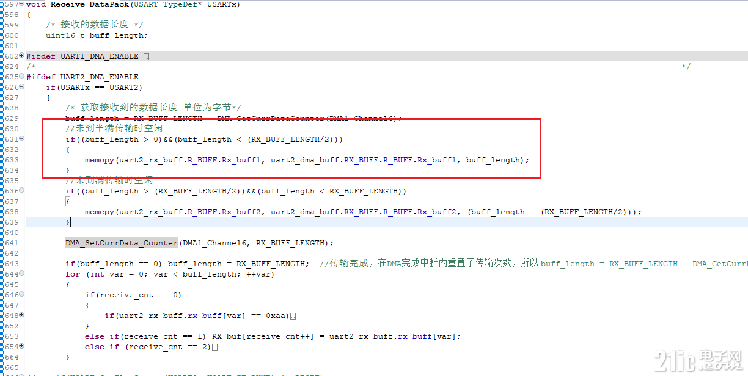Click comment '//未到半满传输时空闲'
This screenshot has height=376, width=748.
114,129
